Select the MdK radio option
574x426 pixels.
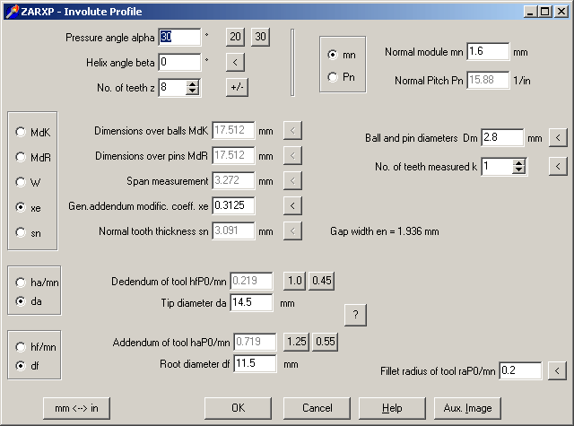point(21,132)
